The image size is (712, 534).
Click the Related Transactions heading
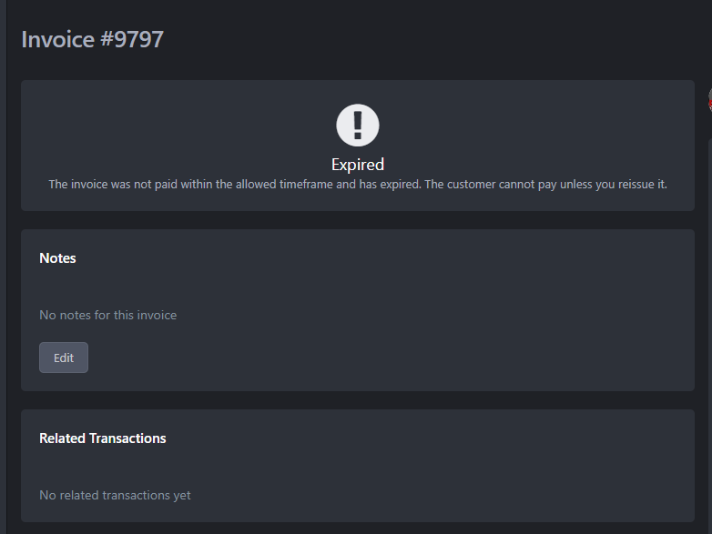(x=103, y=438)
